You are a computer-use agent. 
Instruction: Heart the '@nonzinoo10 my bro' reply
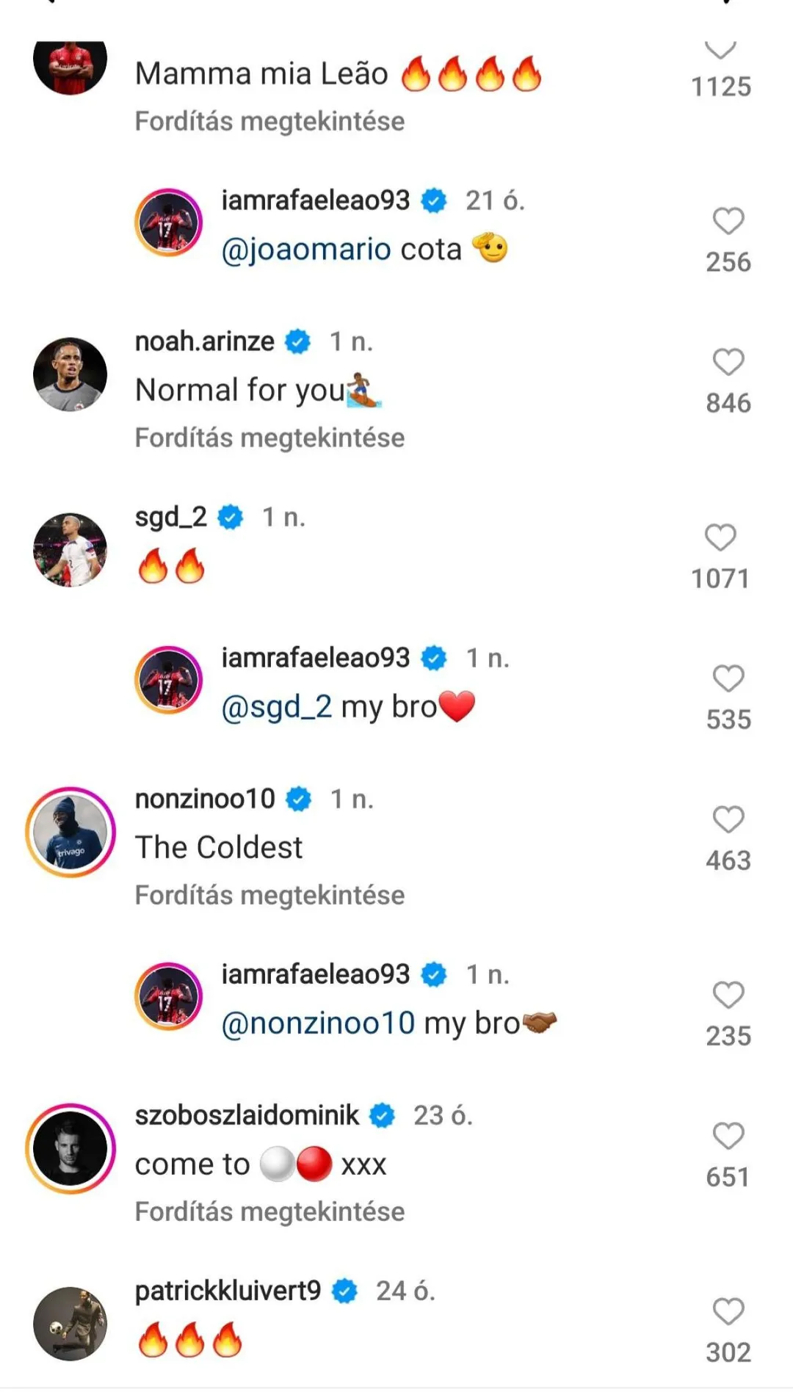728,996
